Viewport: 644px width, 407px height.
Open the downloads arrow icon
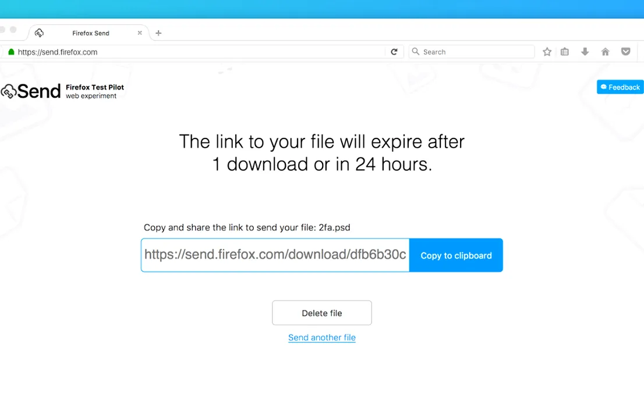tap(585, 52)
